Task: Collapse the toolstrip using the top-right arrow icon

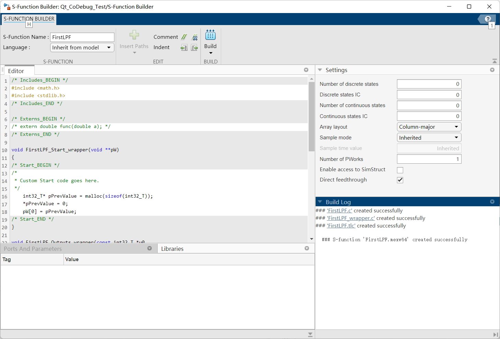Action: pos(495,61)
